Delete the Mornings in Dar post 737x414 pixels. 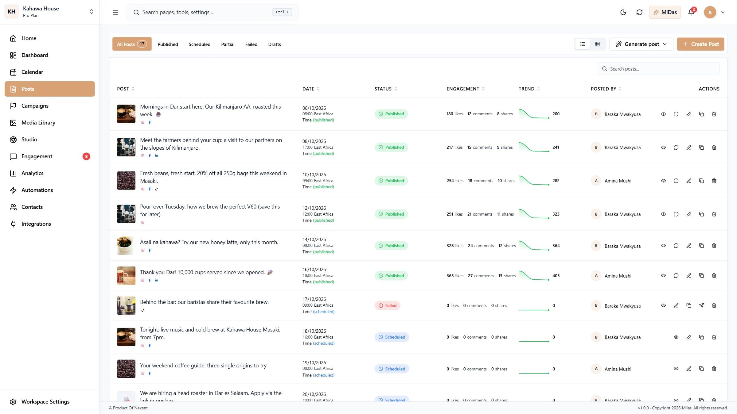[714, 114]
